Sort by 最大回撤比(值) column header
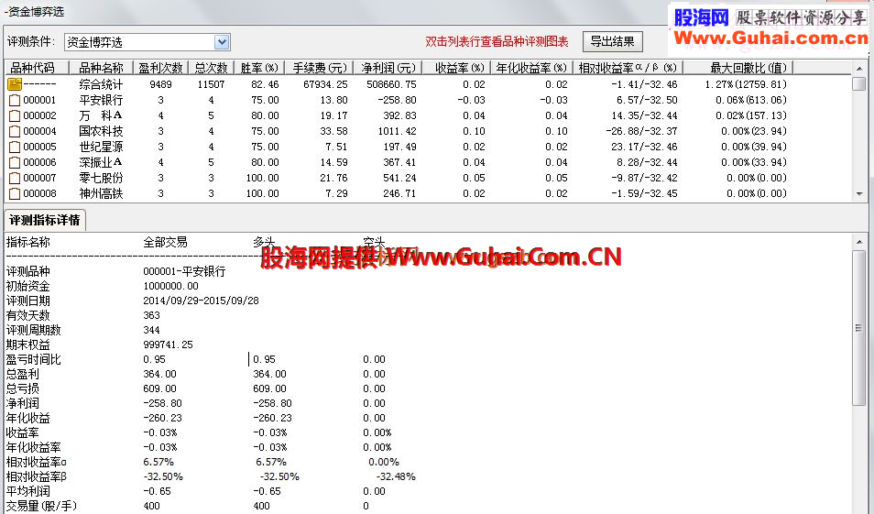 [x=738, y=68]
